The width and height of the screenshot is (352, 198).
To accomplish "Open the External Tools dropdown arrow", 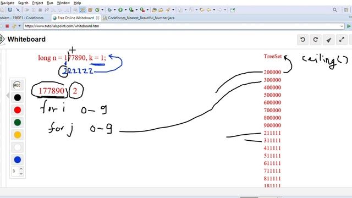I will [147, 10].
